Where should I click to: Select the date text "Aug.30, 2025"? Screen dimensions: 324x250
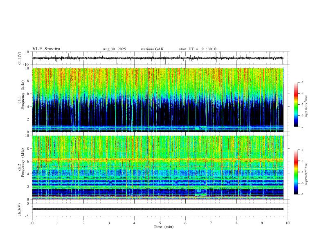114,49
